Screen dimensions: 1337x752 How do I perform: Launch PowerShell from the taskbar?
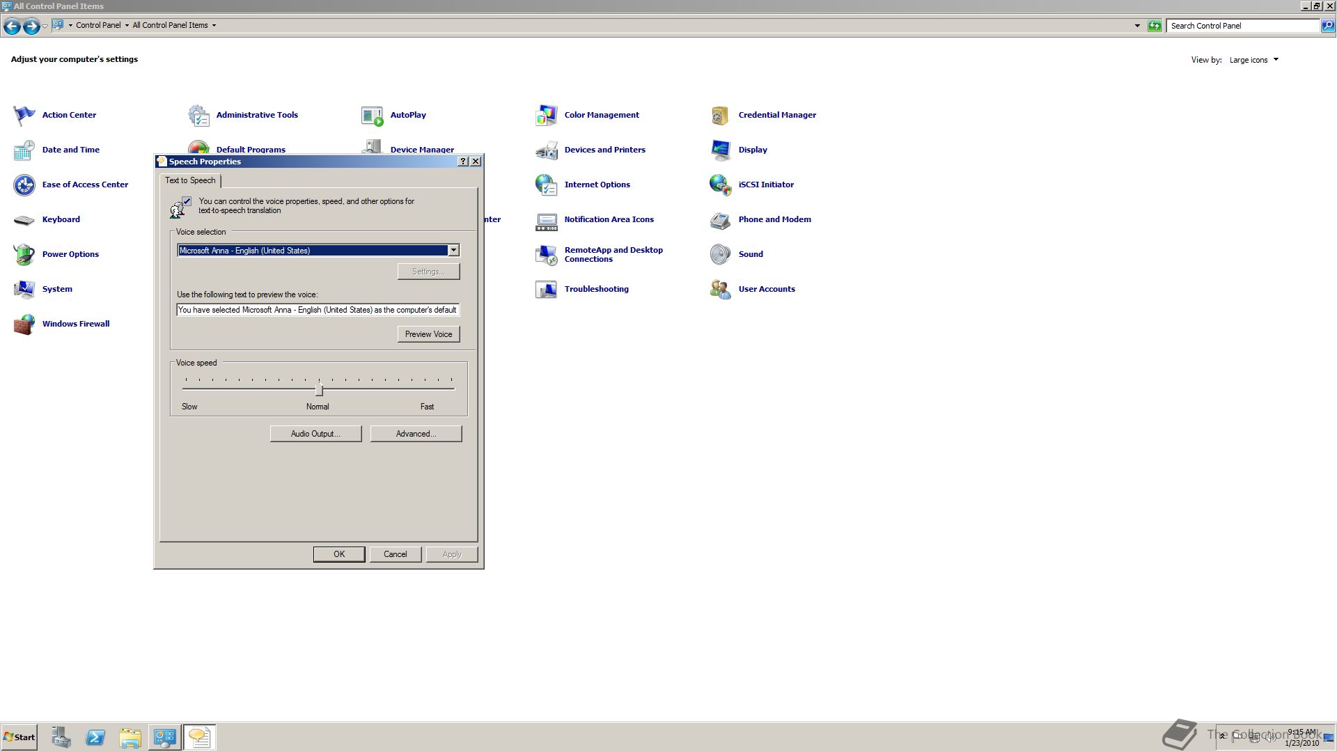pos(95,737)
